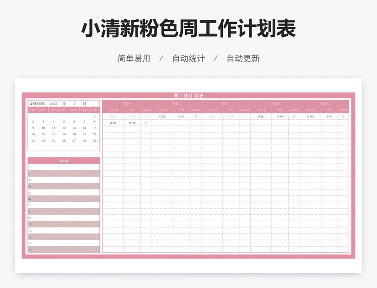This screenshot has width=377, height=288.
Task: Select date 29 in the mini calendar
Action: pos(95,141)
